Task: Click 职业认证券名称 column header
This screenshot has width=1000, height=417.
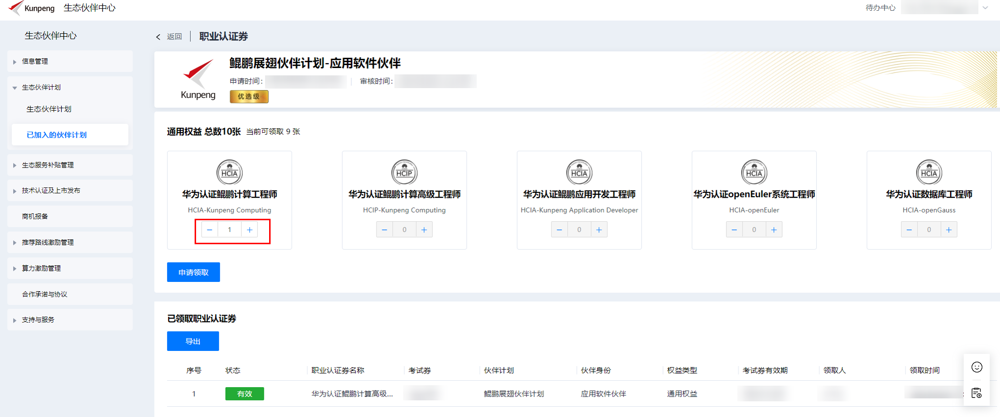Action: point(338,371)
